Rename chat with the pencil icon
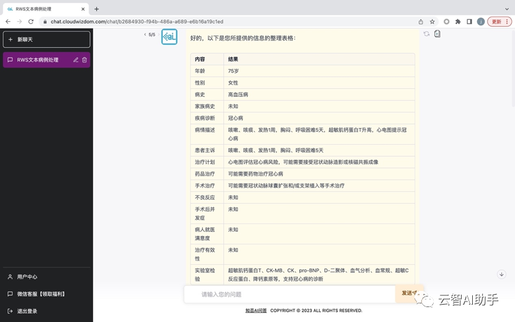 pos(76,60)
